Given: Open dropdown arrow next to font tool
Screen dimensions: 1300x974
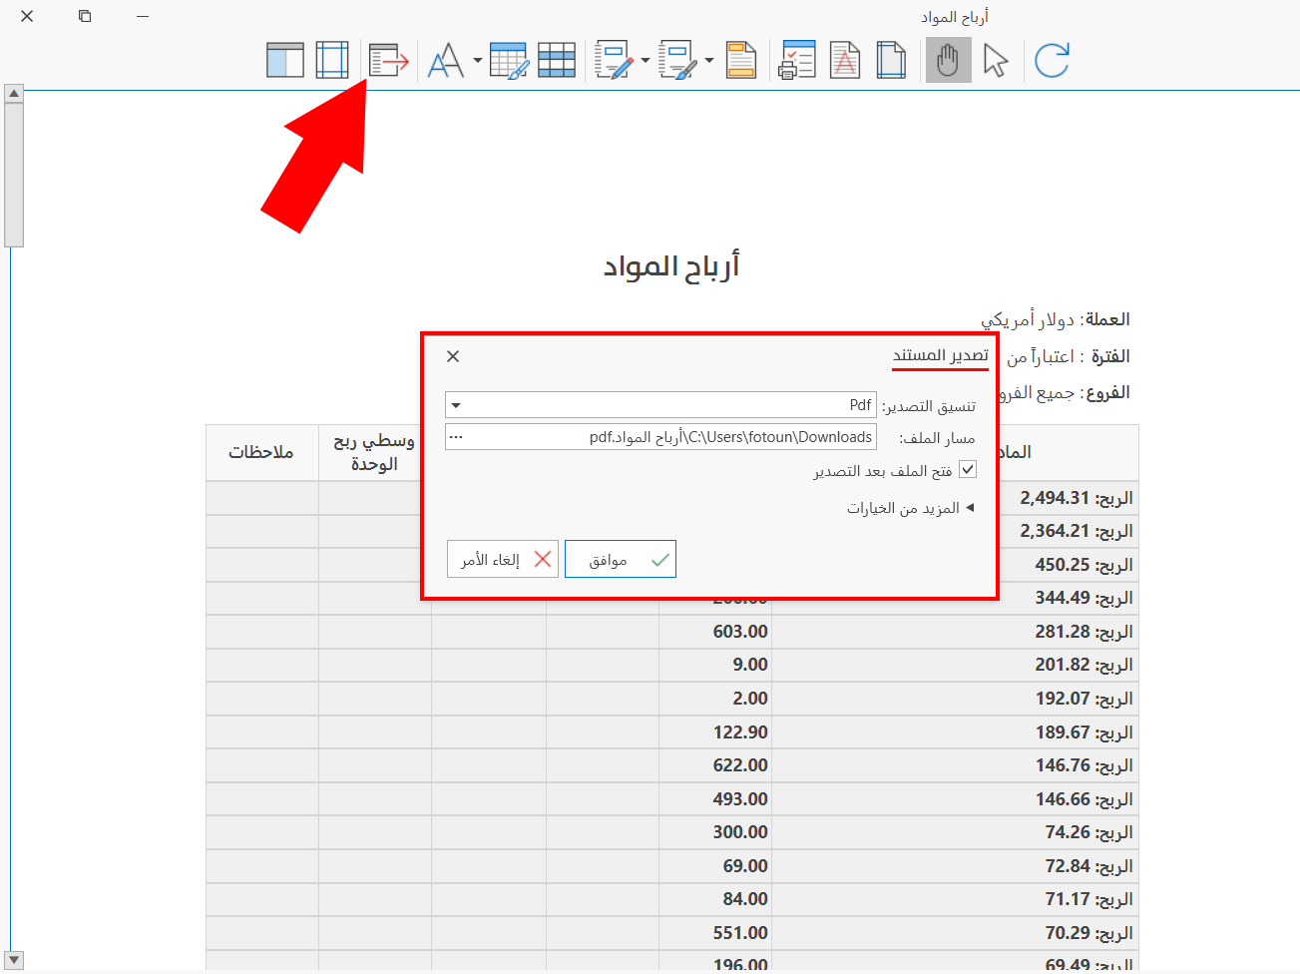Looking at the screenshot, I should (477, 61).
